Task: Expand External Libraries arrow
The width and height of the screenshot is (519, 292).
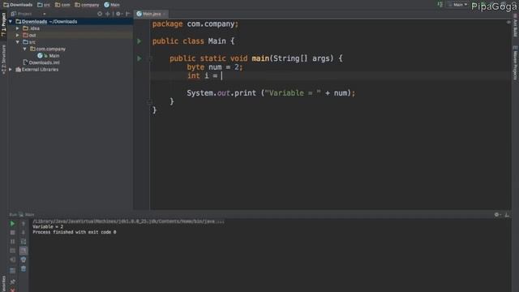Action: point(11,70)
